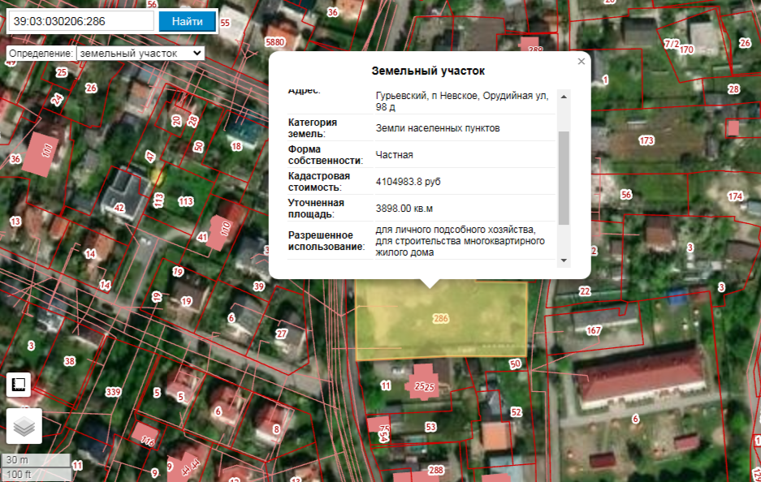This screenshot has width=761, height=482.
Task: Select the highlighted yellow parcel 286
Action: [441, 319]
